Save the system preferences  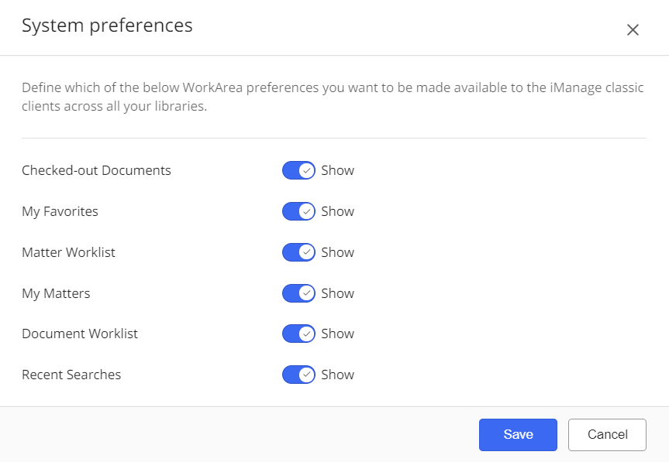click(518, 435)
